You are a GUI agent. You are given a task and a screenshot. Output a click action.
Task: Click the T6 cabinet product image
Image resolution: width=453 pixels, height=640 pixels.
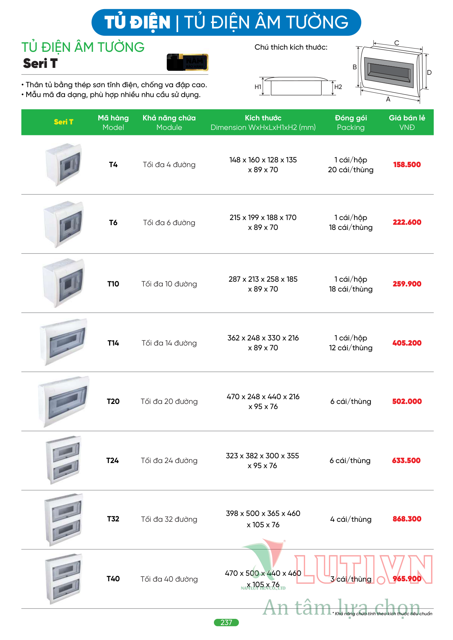click(64, 224)
